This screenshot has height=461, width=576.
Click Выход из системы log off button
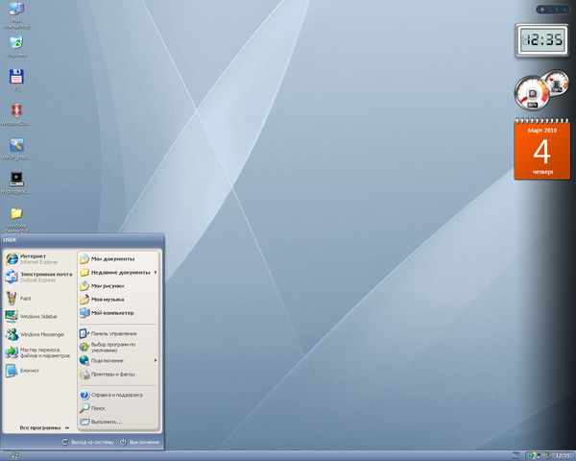[88, 442]
